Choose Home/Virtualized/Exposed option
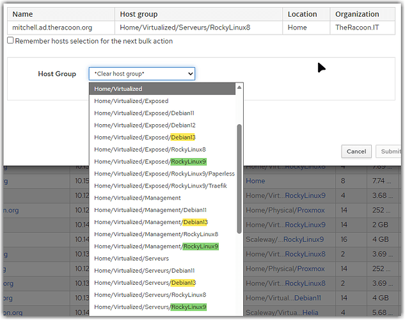The image size is (405, 320). point(131,101)
